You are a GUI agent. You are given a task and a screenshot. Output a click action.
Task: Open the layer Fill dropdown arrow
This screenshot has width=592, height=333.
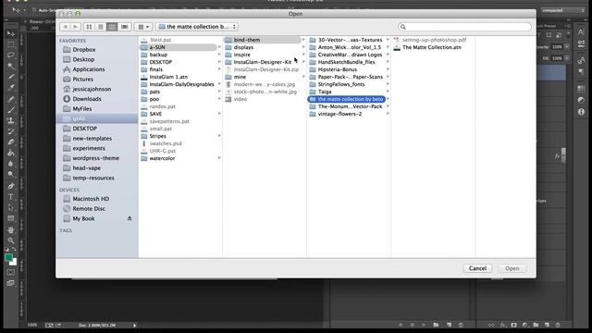click(567, 58)
